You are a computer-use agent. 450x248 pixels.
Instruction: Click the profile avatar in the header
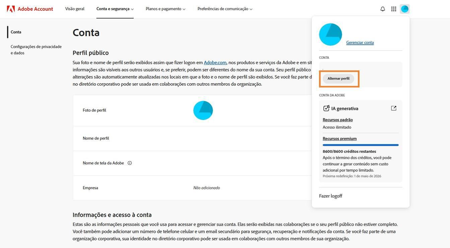(x=405, y=9)
